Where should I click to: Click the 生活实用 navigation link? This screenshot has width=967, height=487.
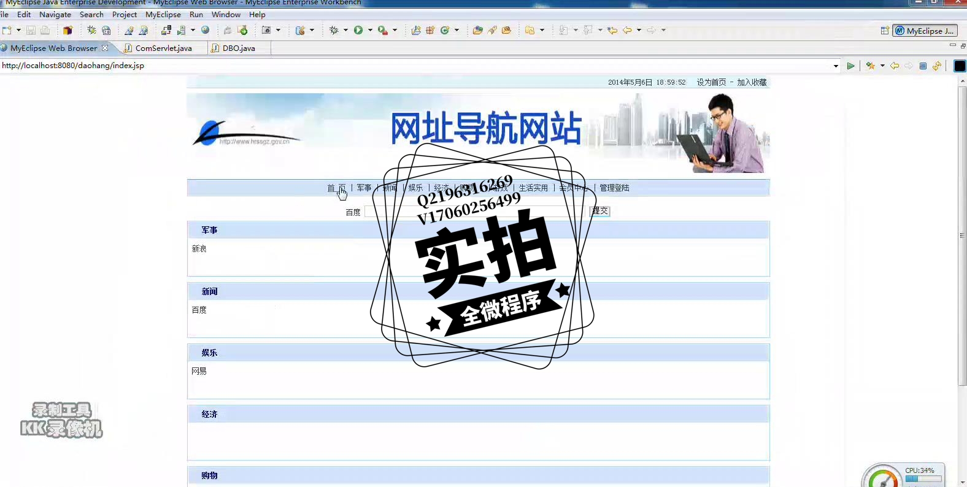click(533, 188)
